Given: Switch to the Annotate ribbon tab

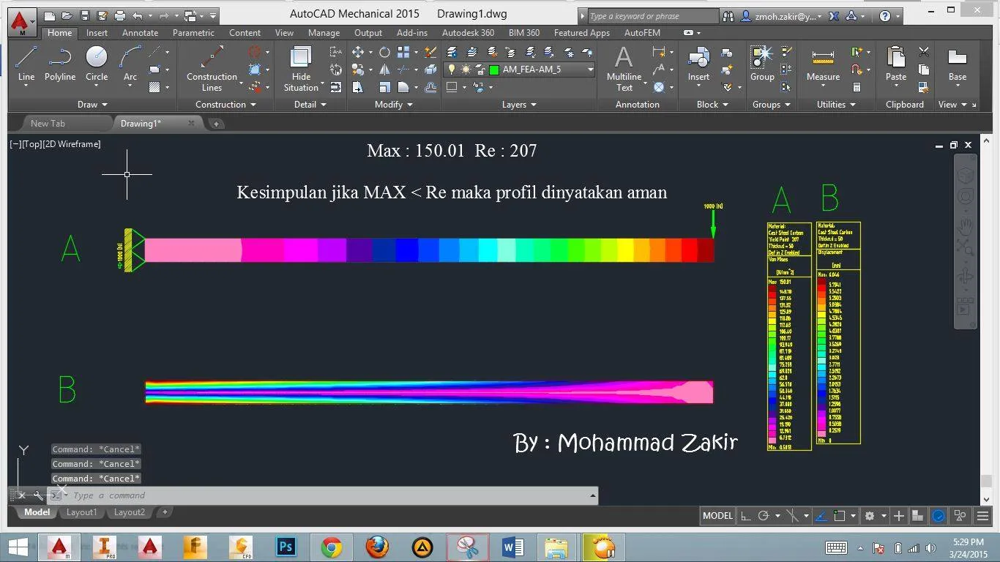Looking at the screenshot, I should click(x=139, y=32).
